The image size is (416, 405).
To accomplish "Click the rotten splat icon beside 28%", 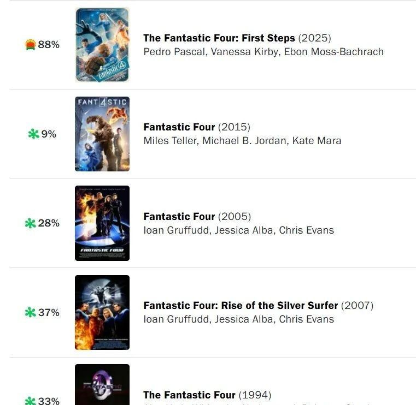I will click(x=30, y=223).
